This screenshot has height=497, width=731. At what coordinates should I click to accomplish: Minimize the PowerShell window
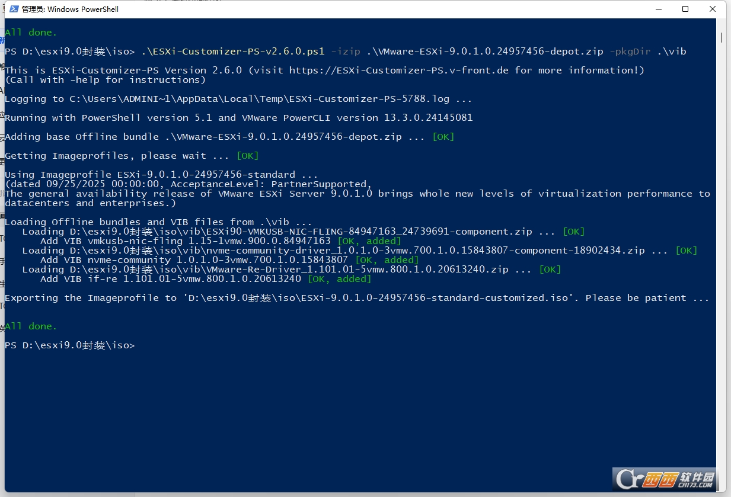[659, 9]
